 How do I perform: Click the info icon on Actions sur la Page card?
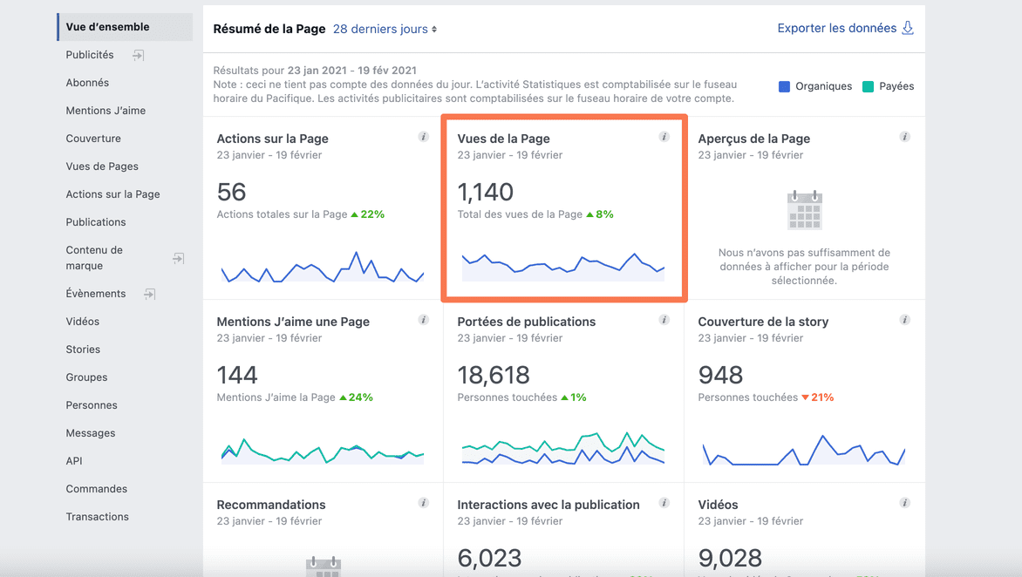(424, 137)
